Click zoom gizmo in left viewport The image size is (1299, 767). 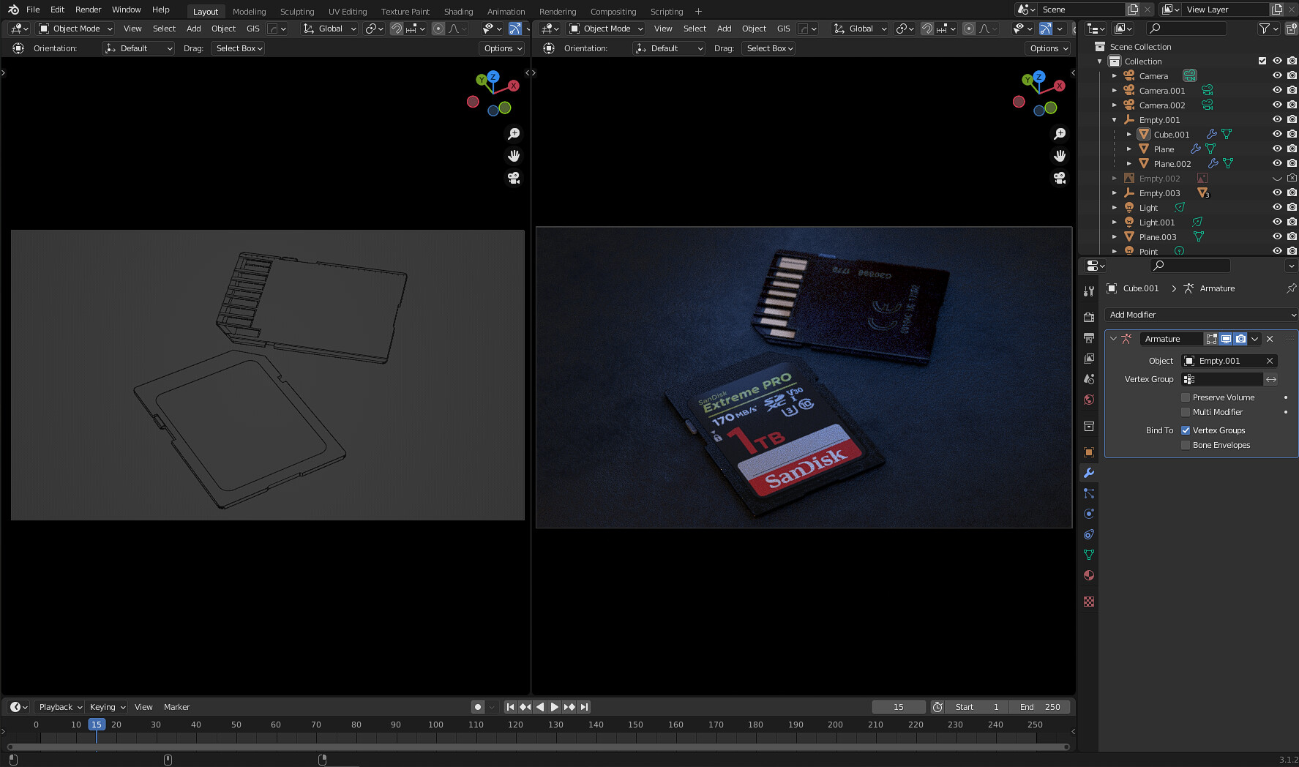coord(514,134)
